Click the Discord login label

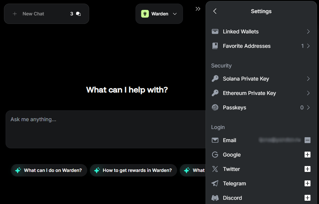click(x=232, y=198)
